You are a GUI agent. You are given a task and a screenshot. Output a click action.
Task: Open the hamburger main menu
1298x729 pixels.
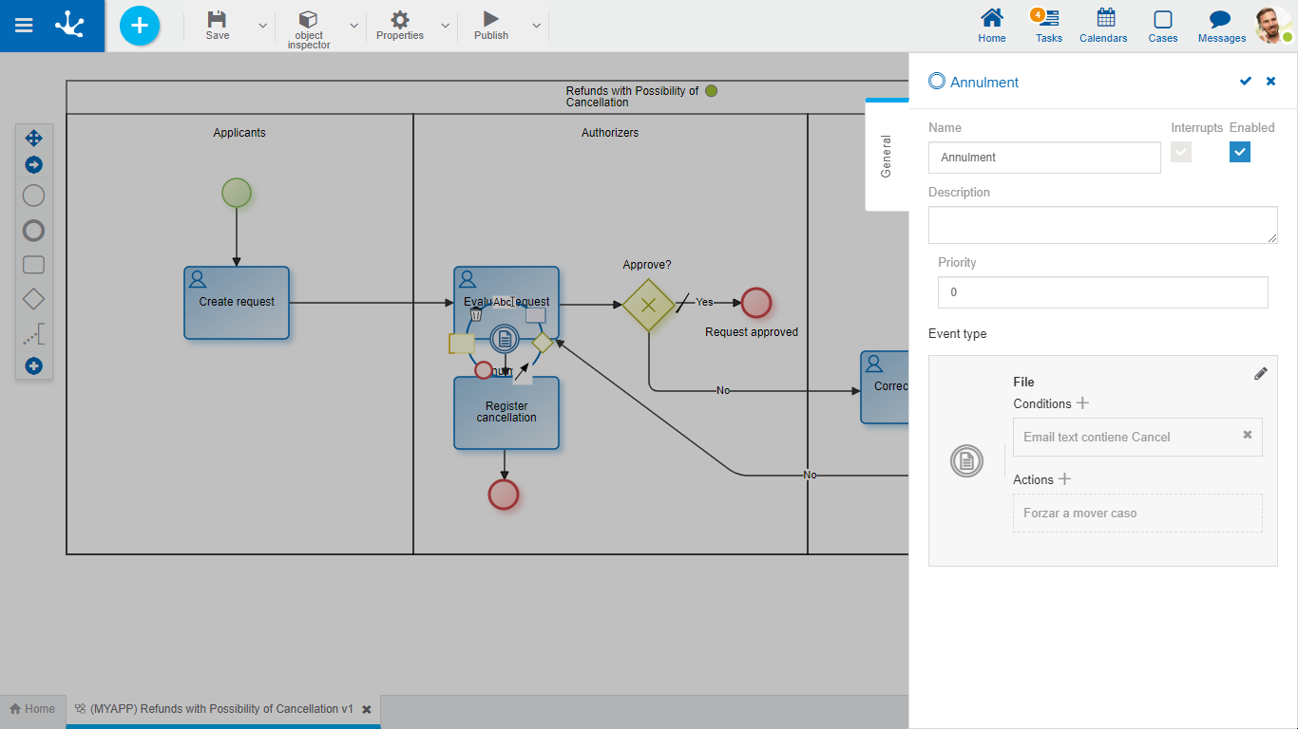pos(24,26)
